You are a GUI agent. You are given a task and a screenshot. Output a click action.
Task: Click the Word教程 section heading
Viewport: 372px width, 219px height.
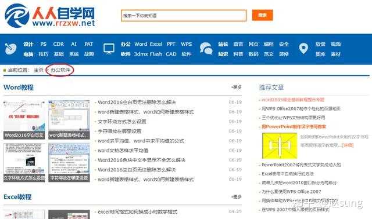[19, 87]
